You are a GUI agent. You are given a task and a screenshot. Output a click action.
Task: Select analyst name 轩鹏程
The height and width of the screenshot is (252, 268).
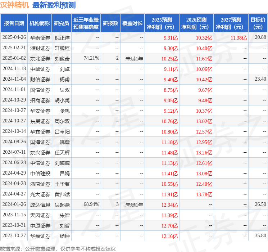click(x=62, y=48)
